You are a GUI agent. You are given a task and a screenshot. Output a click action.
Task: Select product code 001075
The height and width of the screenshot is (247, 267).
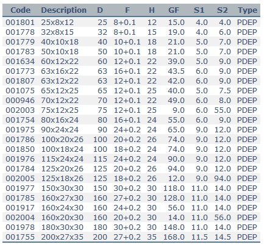click(20, 91)
